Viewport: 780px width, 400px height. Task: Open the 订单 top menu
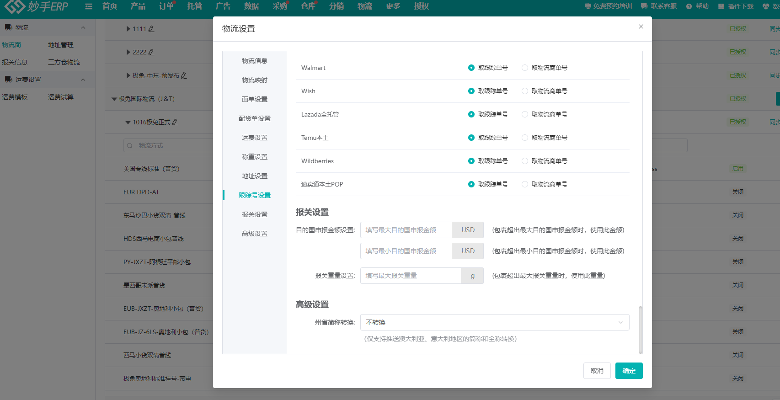(166, 6)
